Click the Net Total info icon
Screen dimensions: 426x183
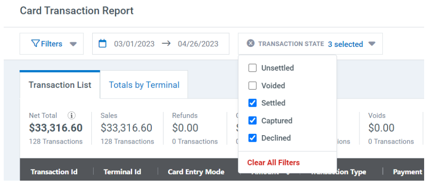[x=71, y=116]
